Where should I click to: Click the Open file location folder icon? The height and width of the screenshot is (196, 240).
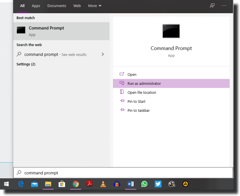(x=122, y=92)
